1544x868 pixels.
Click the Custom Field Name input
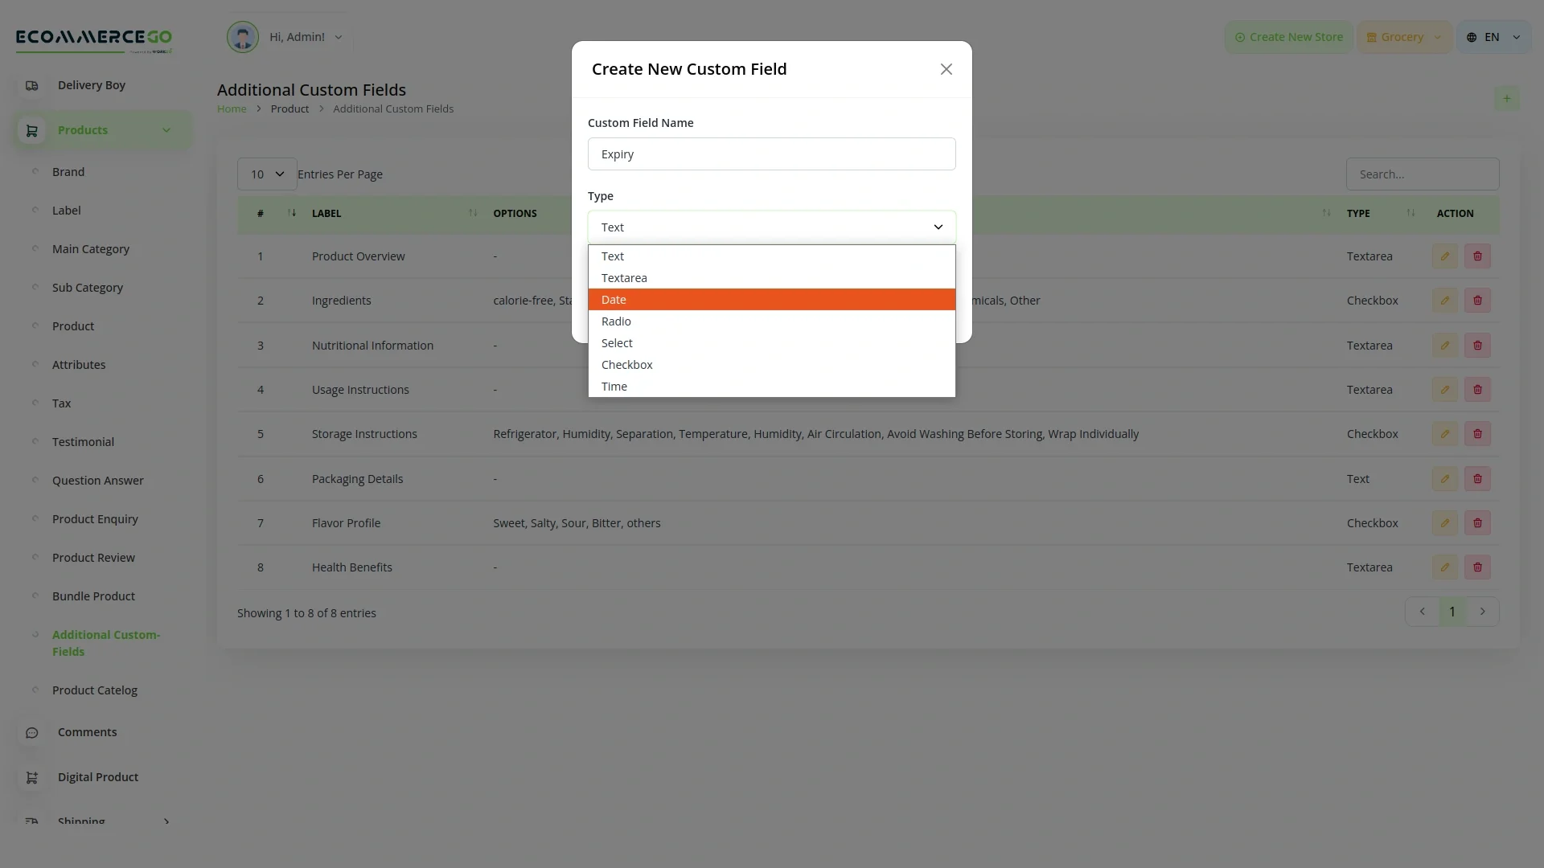(771, 154)
